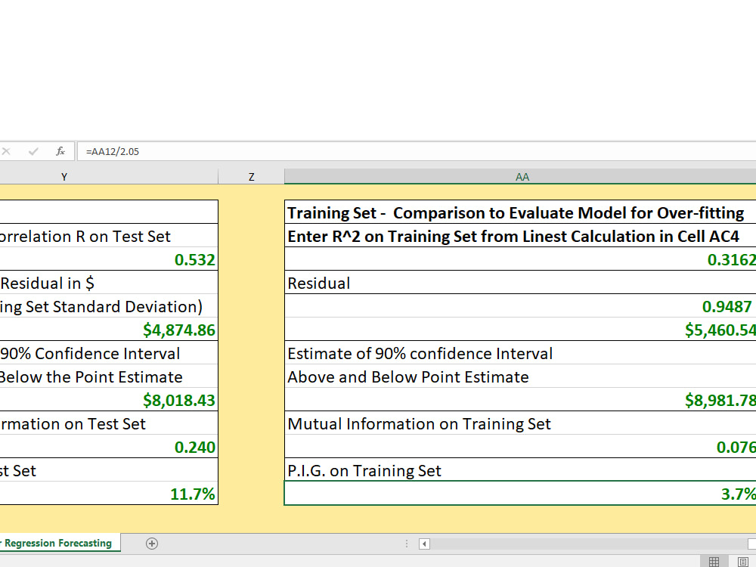Screen dimensions: 756x567
Task: Click the Residual label cell in column AA
Action: (520, 283)
